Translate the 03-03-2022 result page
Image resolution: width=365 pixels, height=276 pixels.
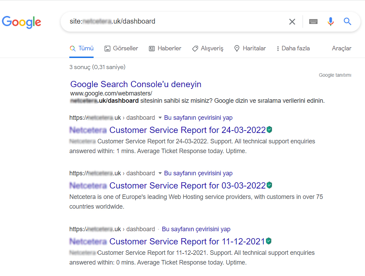(198, 173)
